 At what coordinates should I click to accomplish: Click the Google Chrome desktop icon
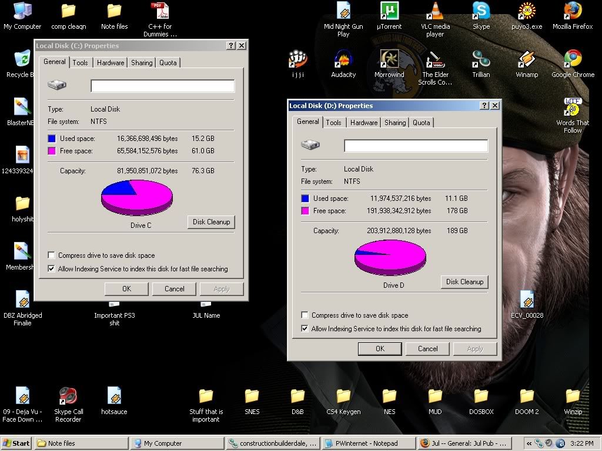(x=573, y=59)
